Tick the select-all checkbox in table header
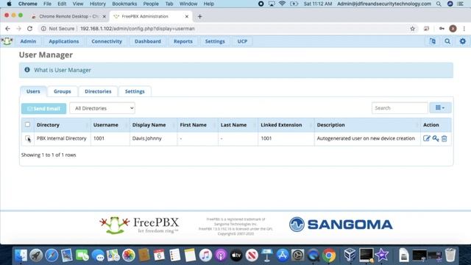The height and width of the screenshot is (265, 471). 28,124
